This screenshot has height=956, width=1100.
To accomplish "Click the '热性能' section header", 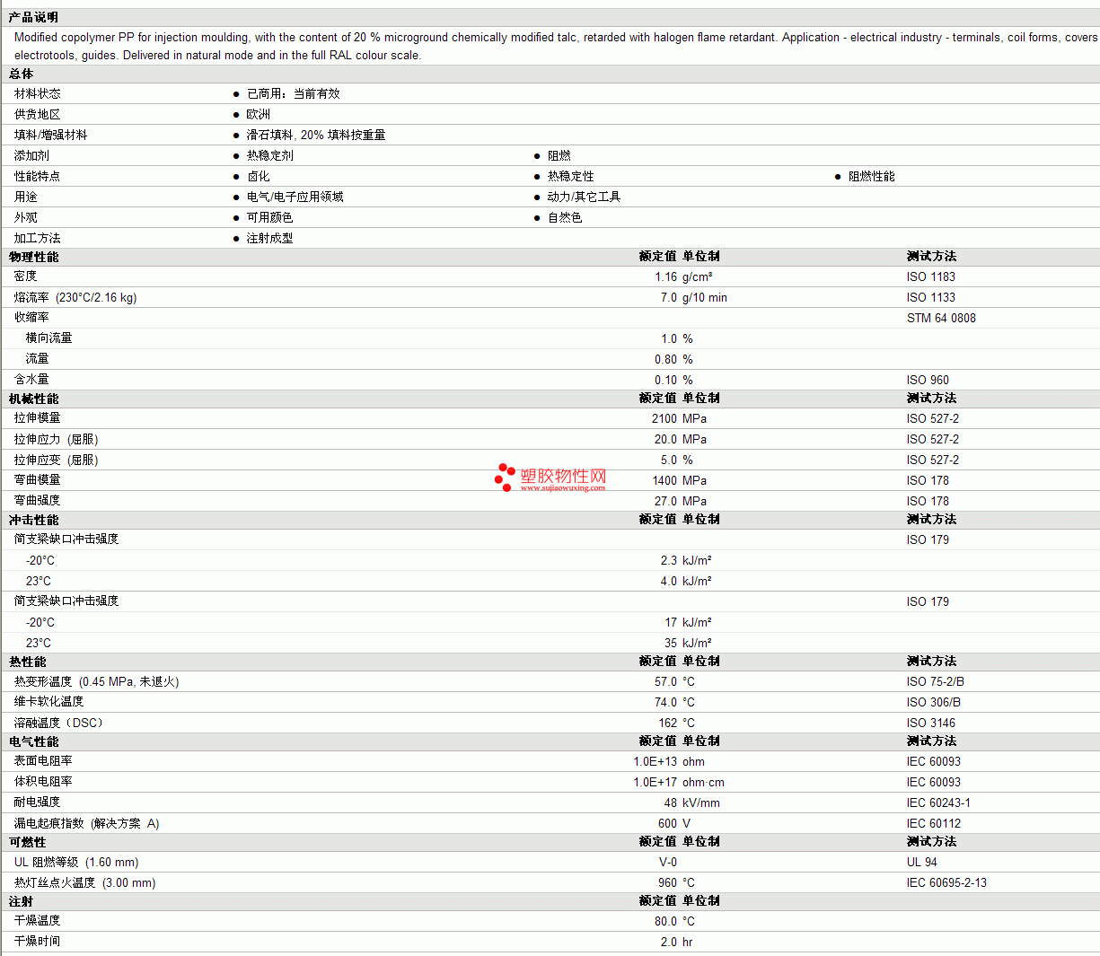I will (x=28, y=662).
